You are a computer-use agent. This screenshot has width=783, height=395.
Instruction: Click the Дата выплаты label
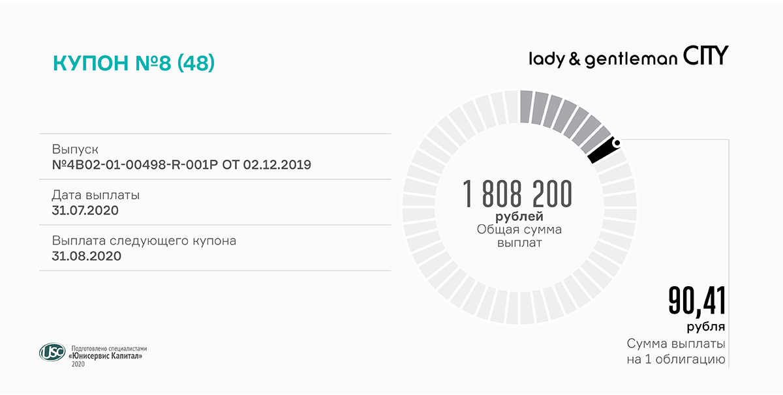pos(96,195)
